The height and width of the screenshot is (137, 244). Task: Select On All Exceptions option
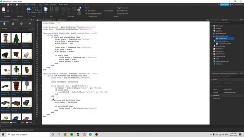click(91, 11)
